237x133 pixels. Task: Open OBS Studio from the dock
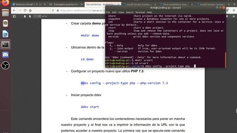[5, 65]
